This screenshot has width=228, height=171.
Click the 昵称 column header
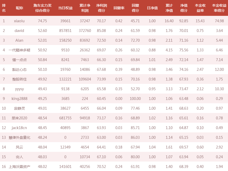[x=19, y=8]
